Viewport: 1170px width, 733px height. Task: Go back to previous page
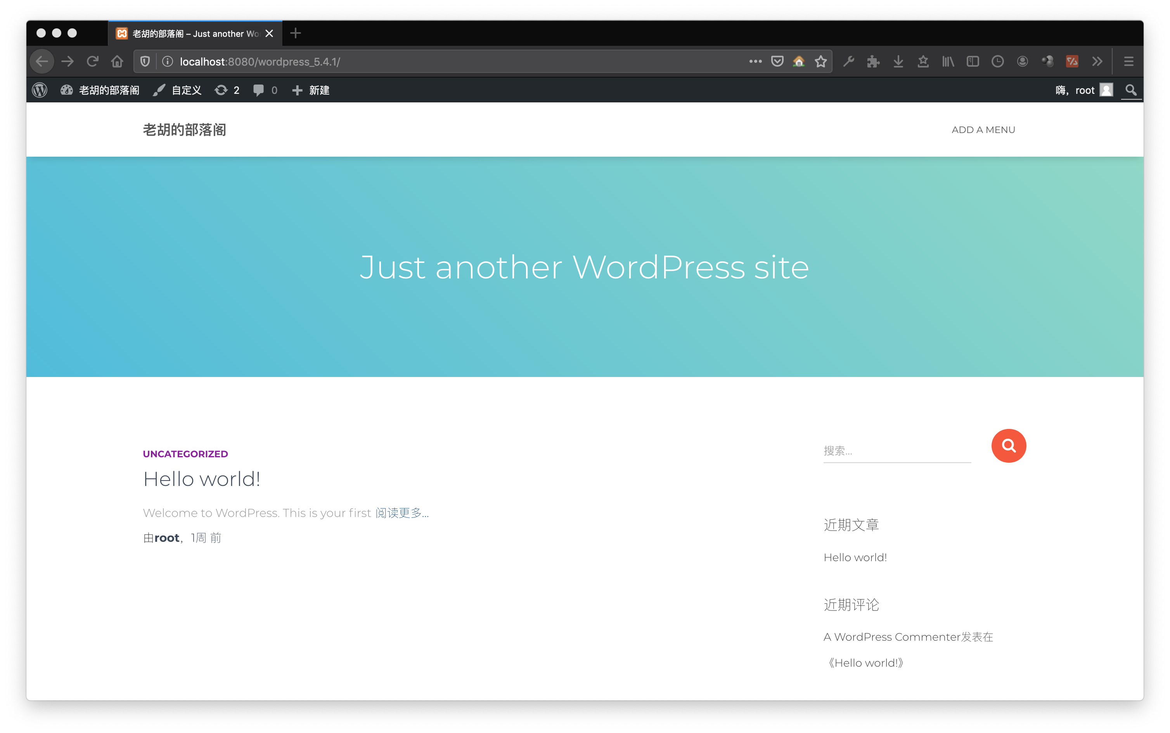coord(42,62)
